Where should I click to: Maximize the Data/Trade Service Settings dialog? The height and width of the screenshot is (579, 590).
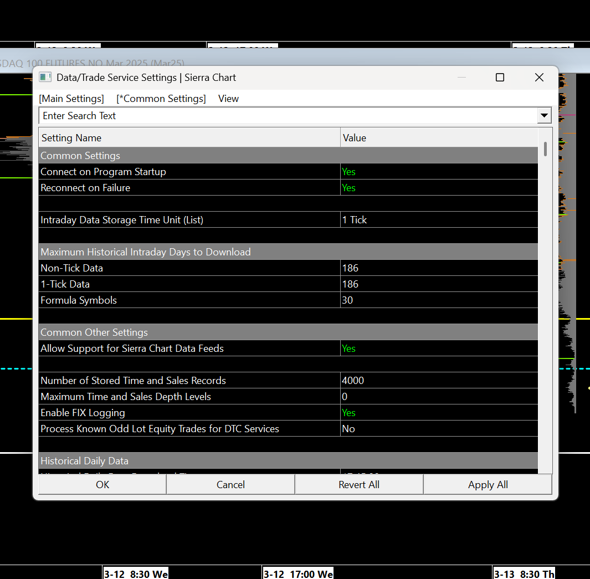coord(500,77)
